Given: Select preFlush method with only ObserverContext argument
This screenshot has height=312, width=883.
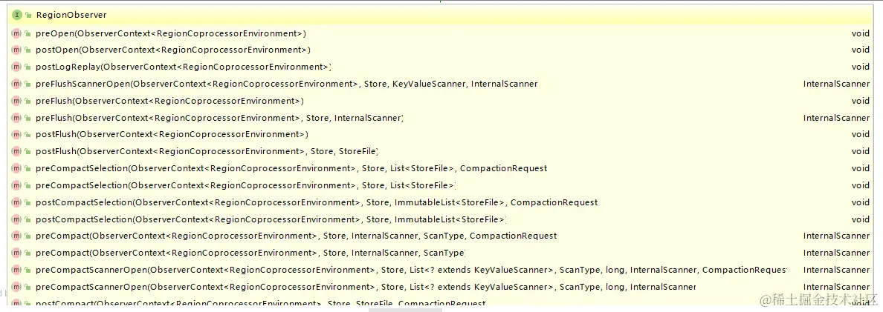Looking at the screenshot, I should (x=441, y=101).
